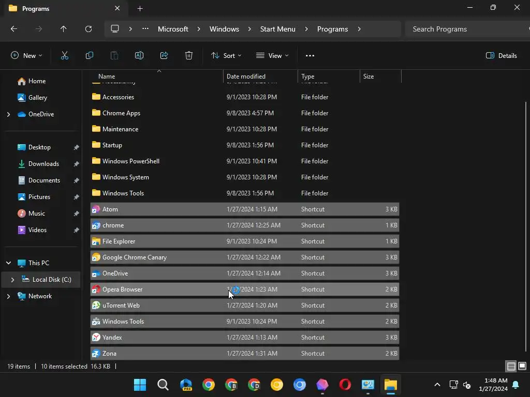Open the Windows Start button on taskbar
The width and height of the screenshot is (530, 397).
point(140,385)
